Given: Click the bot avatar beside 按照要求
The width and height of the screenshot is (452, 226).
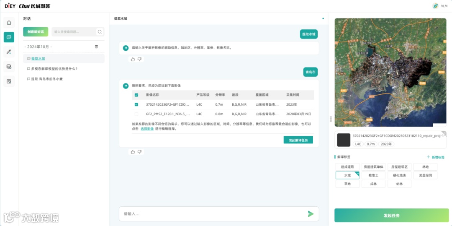Looking at the screenshot, I should pyautogui.click(x=126, y=86).
